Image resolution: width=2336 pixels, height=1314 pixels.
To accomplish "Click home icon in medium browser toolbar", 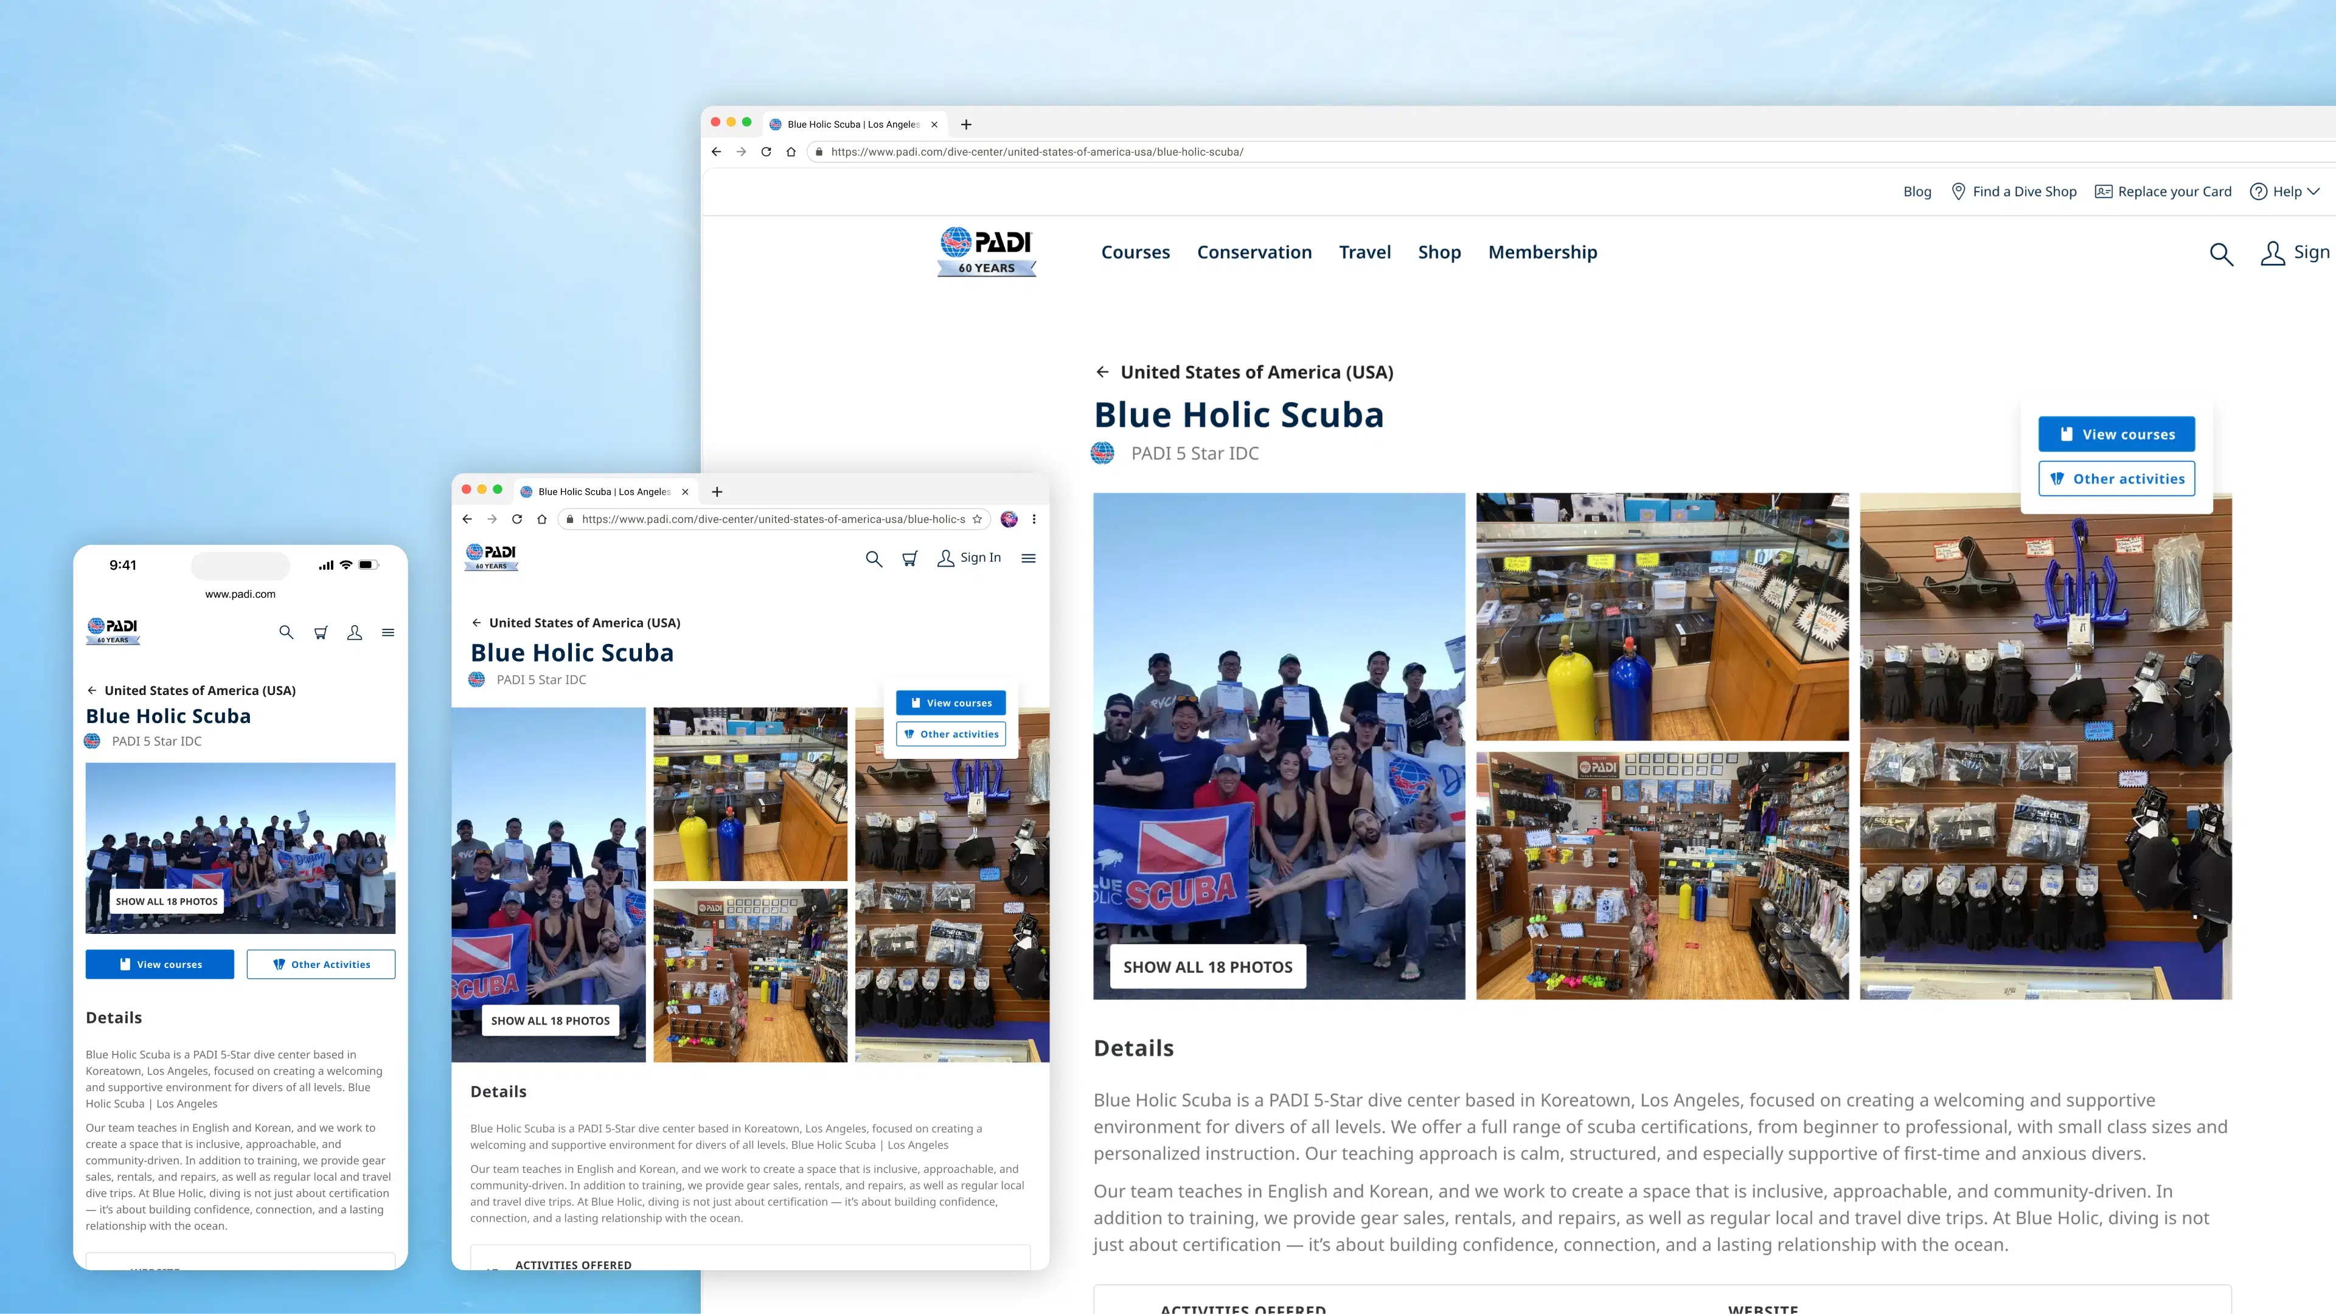I will (541, 519).
